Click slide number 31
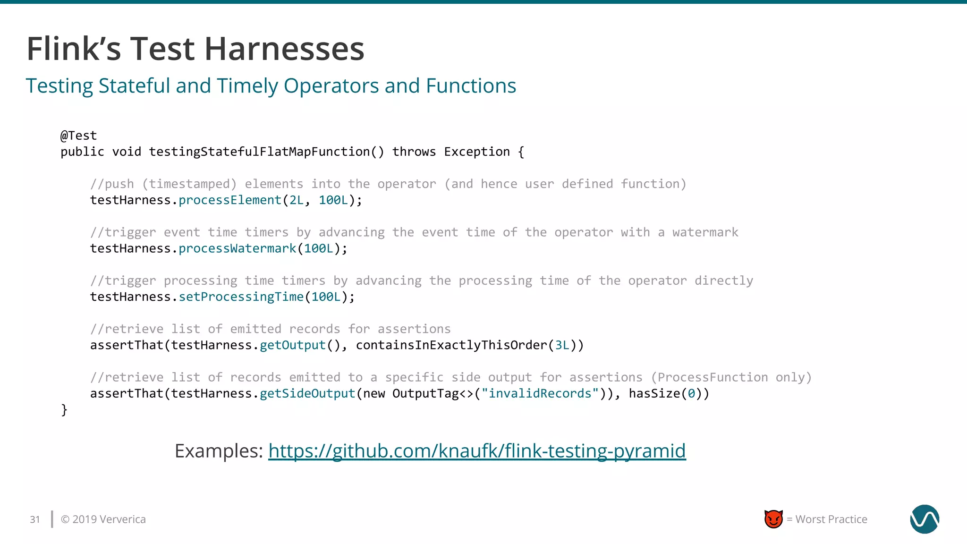The width and height of the screenshot is (967, 544). [x=35, y=519]
